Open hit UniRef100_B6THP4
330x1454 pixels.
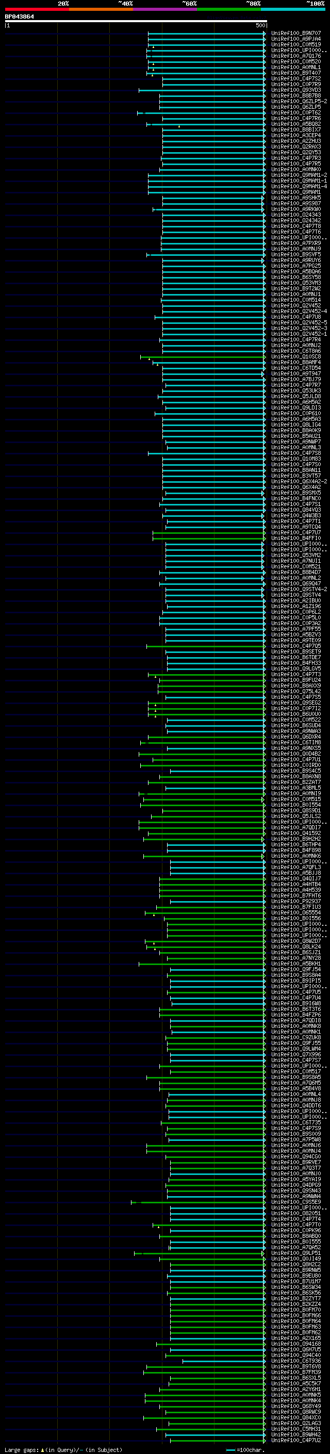click(x=295, y=844)
